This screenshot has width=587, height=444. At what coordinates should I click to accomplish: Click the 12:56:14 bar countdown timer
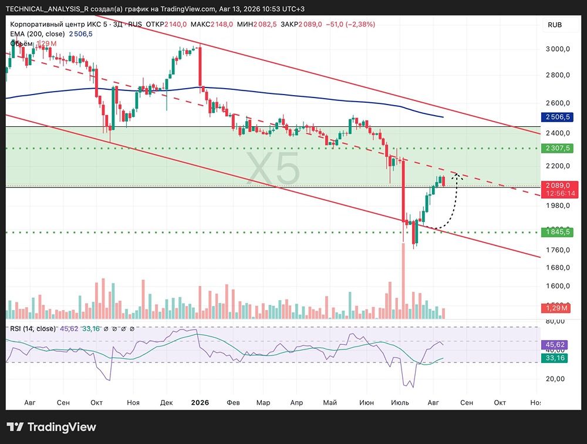[559, 194]
